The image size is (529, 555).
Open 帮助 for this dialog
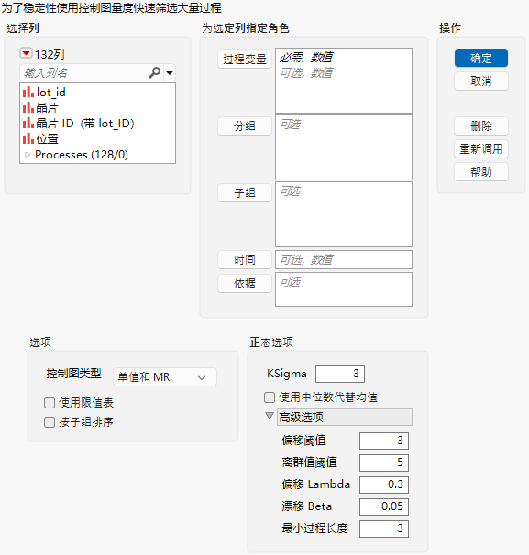(x=481, y=172)
